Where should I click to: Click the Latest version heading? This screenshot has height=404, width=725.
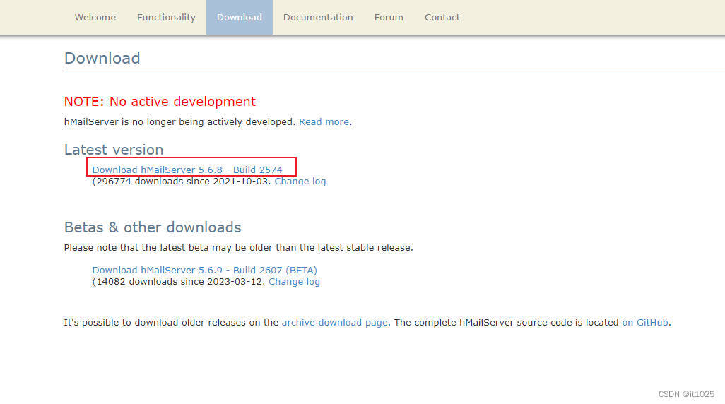coord(114,150)
